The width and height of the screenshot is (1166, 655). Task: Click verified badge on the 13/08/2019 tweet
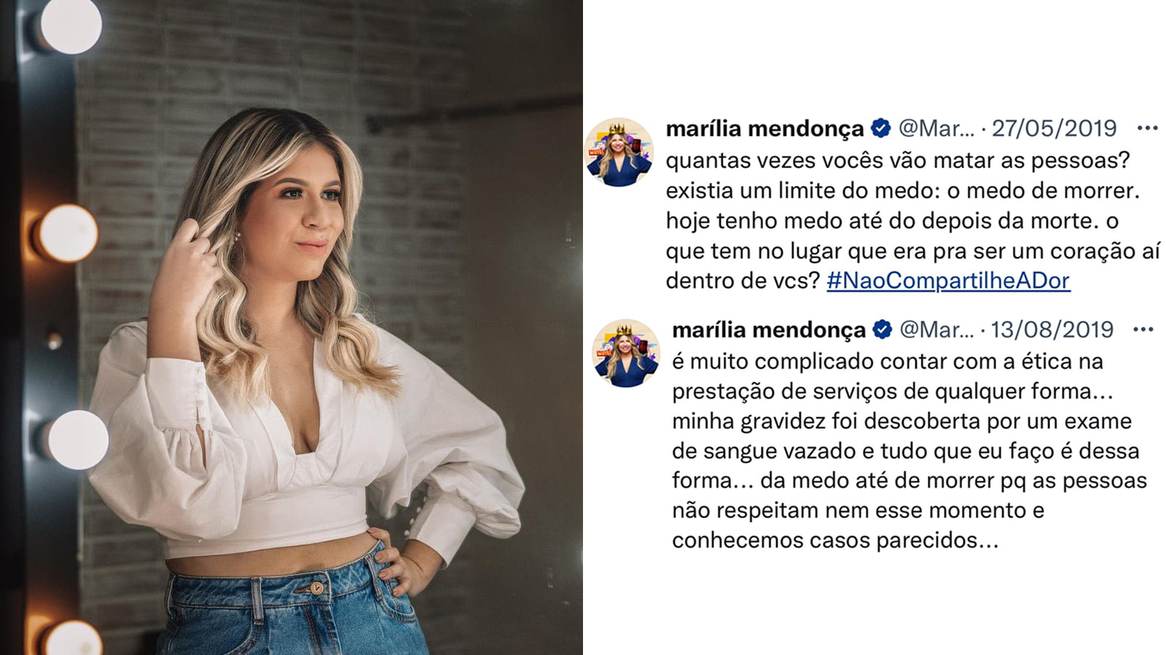tap(883, 330)
